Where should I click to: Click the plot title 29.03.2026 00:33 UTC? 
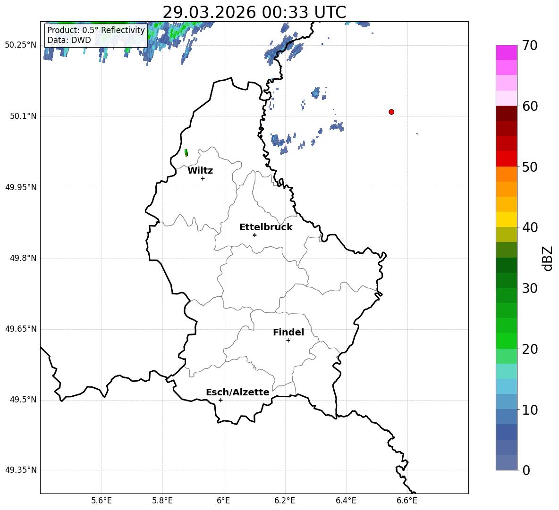[254, 12]
